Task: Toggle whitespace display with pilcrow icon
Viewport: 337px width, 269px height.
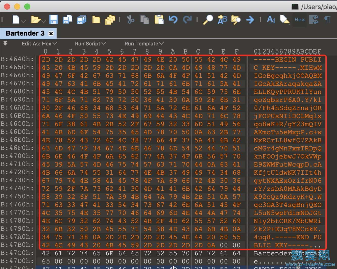Action: coord(327,20)
